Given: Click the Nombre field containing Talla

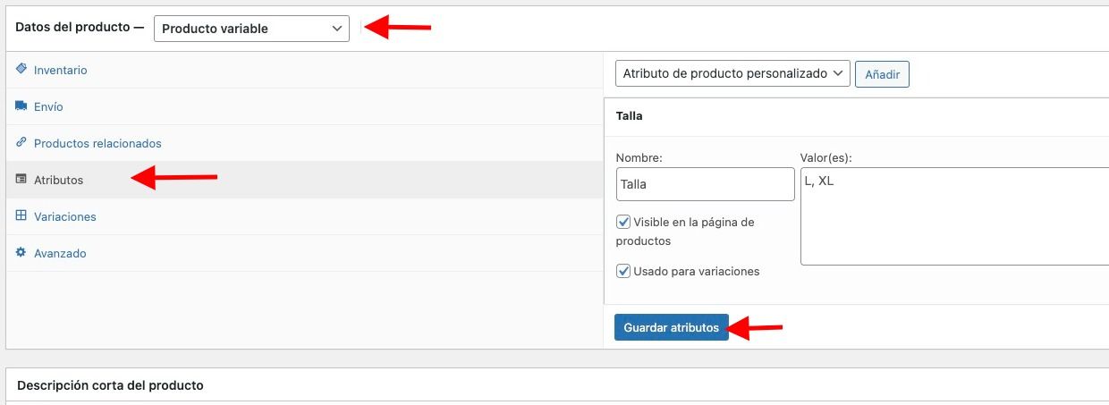Looking at the screenshot, I should click(705, 184).
